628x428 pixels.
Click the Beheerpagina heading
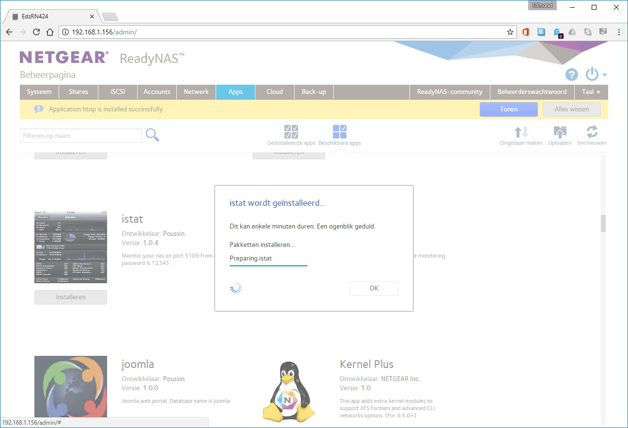click(x=47, y=75)
